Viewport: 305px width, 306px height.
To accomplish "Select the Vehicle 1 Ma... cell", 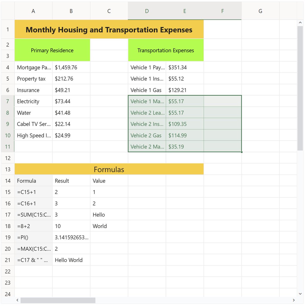I will [147, 101].
